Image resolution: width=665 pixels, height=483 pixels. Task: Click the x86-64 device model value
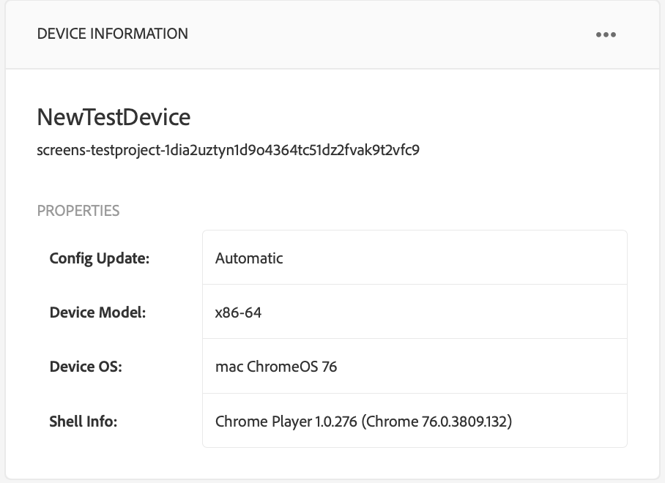238,312
